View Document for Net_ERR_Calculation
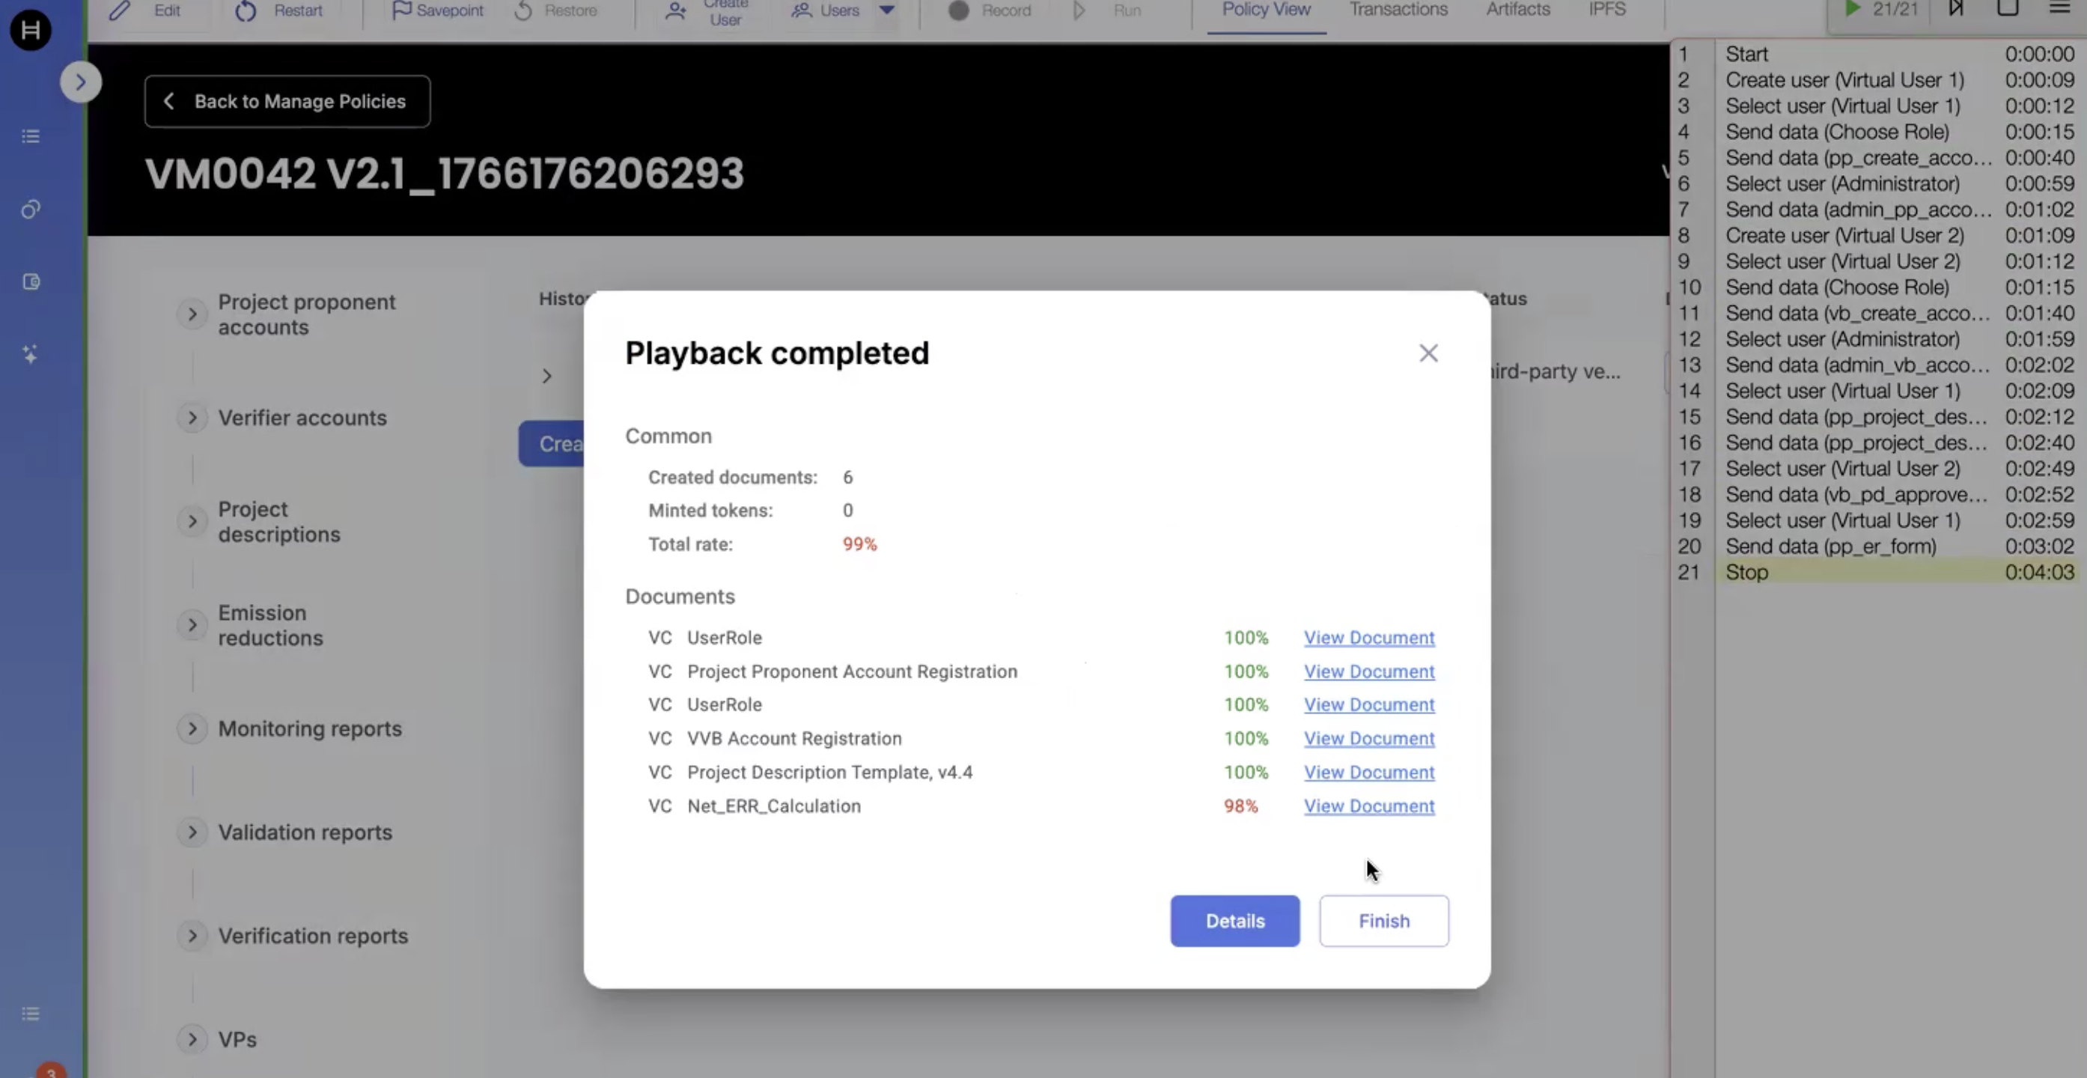The width and height of the screenshot is (2087, 1078). (x=1368, y=806)
